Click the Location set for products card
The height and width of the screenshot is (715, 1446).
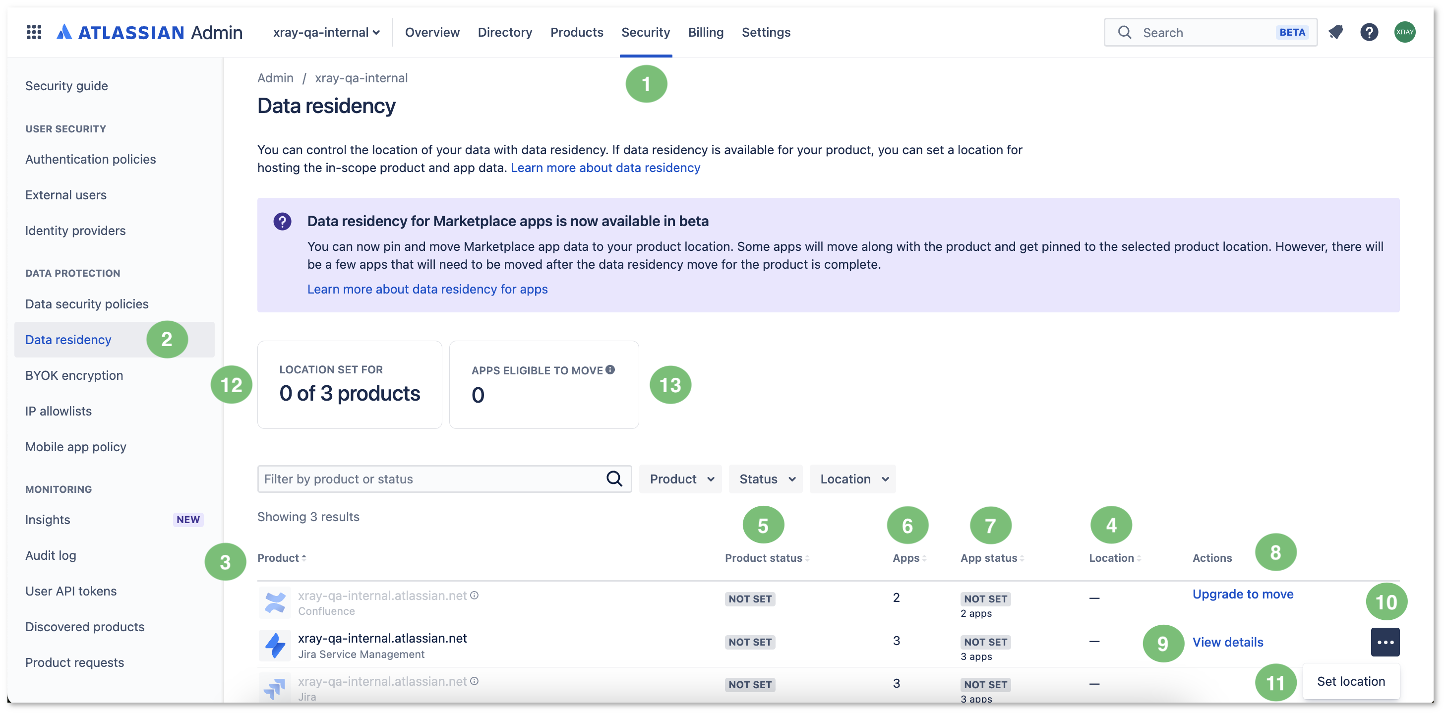pyautogui.click(x=349, y=385)
